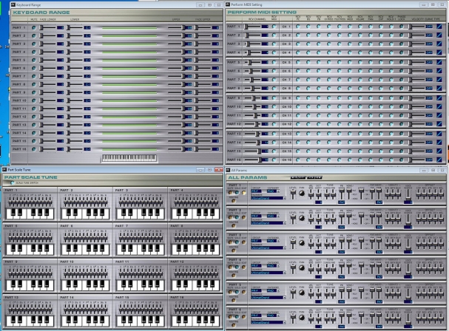Toggle Part 3 RCV PC switch
The width and height of the screenshot is (449, 331).
coord(298,44)
